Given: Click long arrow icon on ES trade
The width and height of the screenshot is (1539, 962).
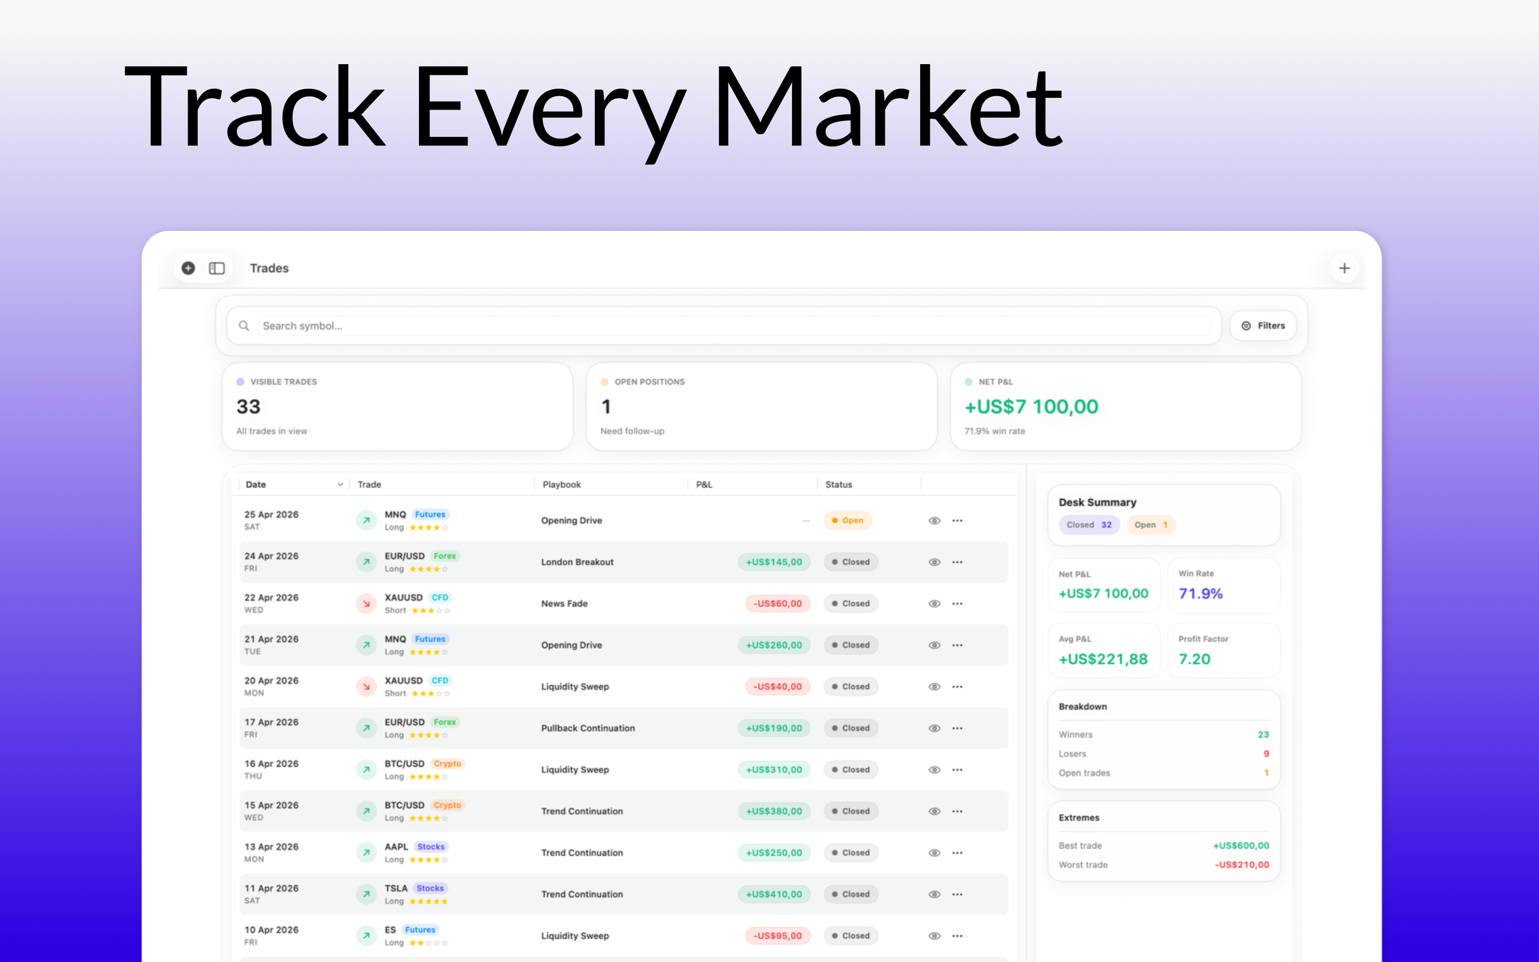Looking at the screenshot, I should click(366, 936).
